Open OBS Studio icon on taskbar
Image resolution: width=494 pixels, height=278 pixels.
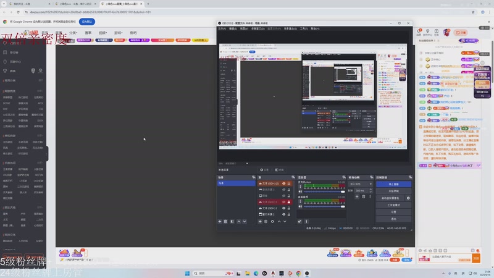(x=307, y=273)
